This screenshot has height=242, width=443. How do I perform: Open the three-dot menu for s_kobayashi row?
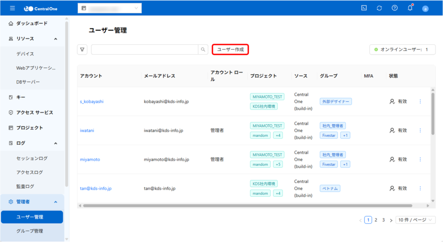tap(420, 101)
